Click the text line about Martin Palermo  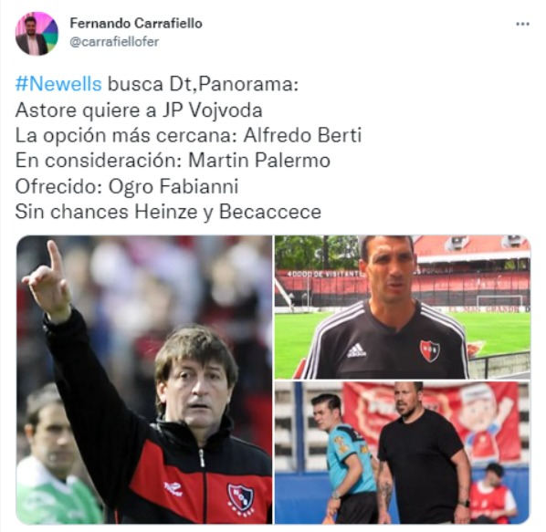pos(173,161)
